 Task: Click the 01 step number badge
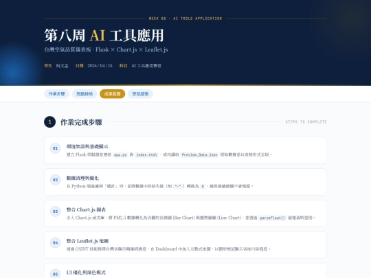[55, 148]
